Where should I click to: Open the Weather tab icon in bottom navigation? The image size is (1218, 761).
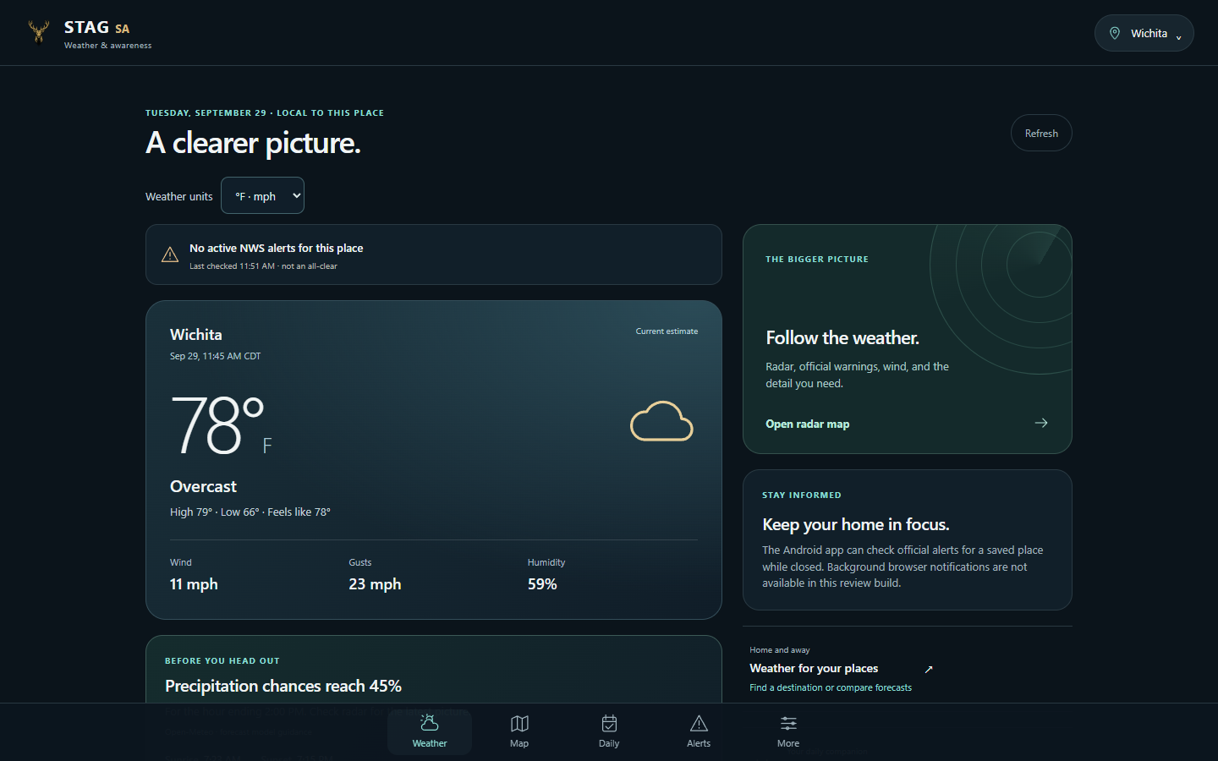430,723
